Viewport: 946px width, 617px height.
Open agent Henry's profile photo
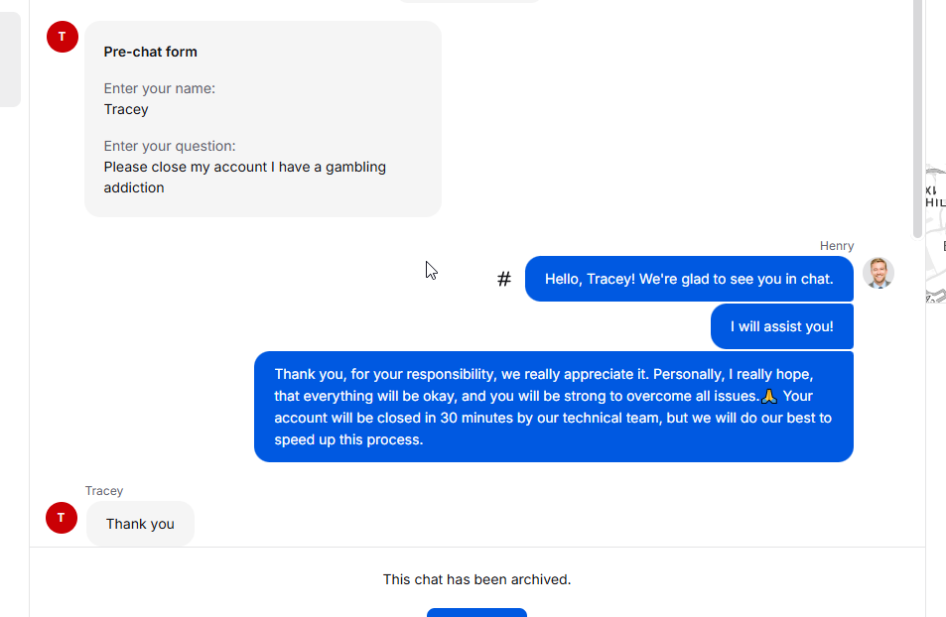click(x=878, y=273)
